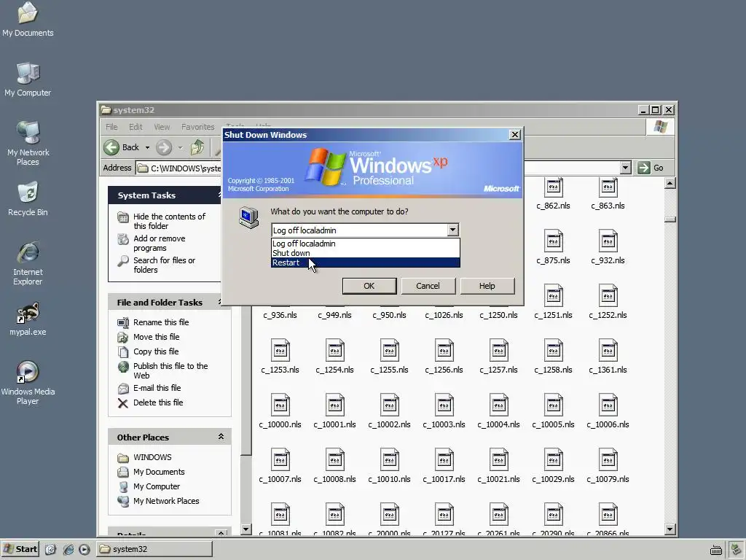Go up one folder level
Image resolution: width=746 pixels, height=560 pixels.
(x=197, y=147)
